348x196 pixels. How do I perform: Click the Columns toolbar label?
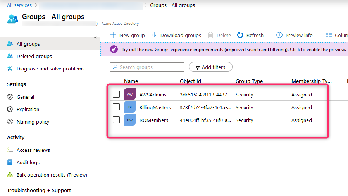pos(341,36)
